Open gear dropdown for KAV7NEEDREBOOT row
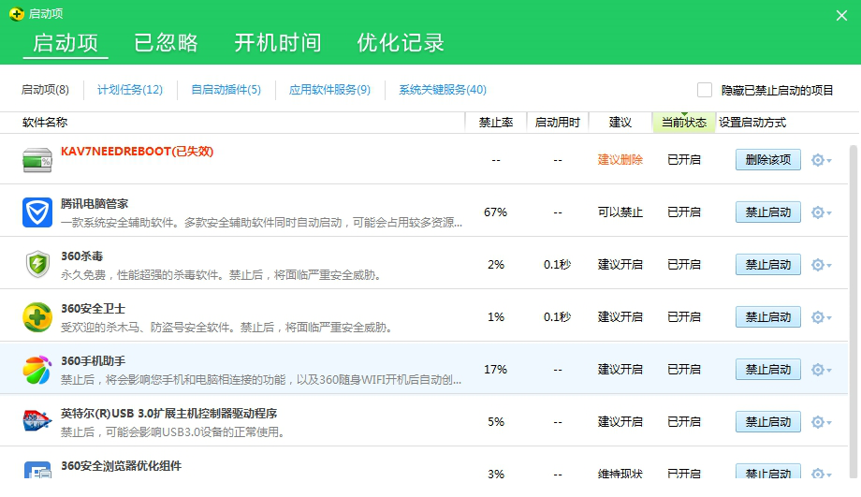Screen dimensions: 861x497 tap(820, 160)
